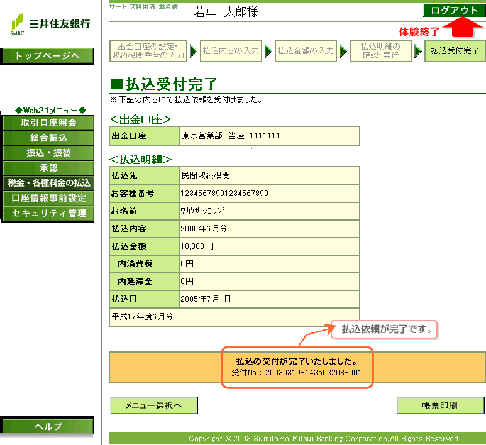This screenshot has width=486, height=445.
Task: Open the ヘルプ button
Action: [x=47, y=426]
